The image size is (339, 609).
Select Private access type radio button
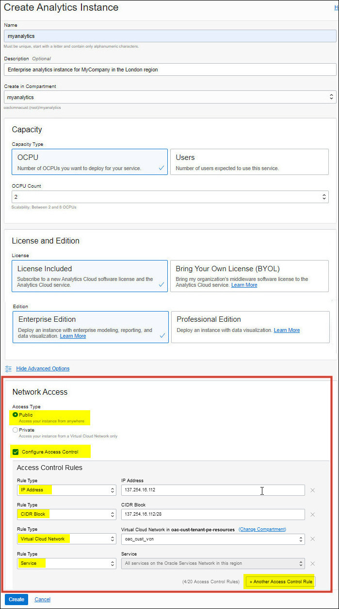pyautogui.click(x=16, y=430)
